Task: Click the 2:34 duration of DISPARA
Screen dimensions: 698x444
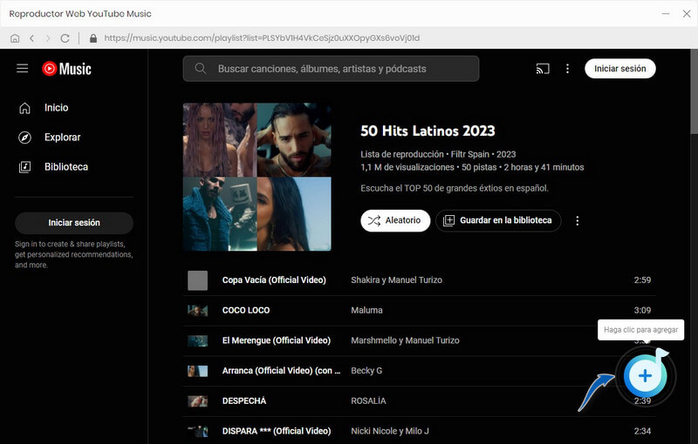Action: [642, 431]
